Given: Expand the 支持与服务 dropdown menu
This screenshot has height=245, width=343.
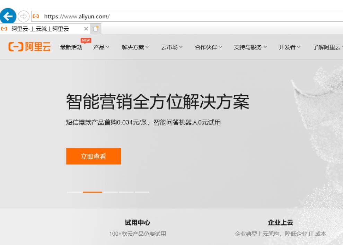Looking at the screenshot, I should 250,47.
